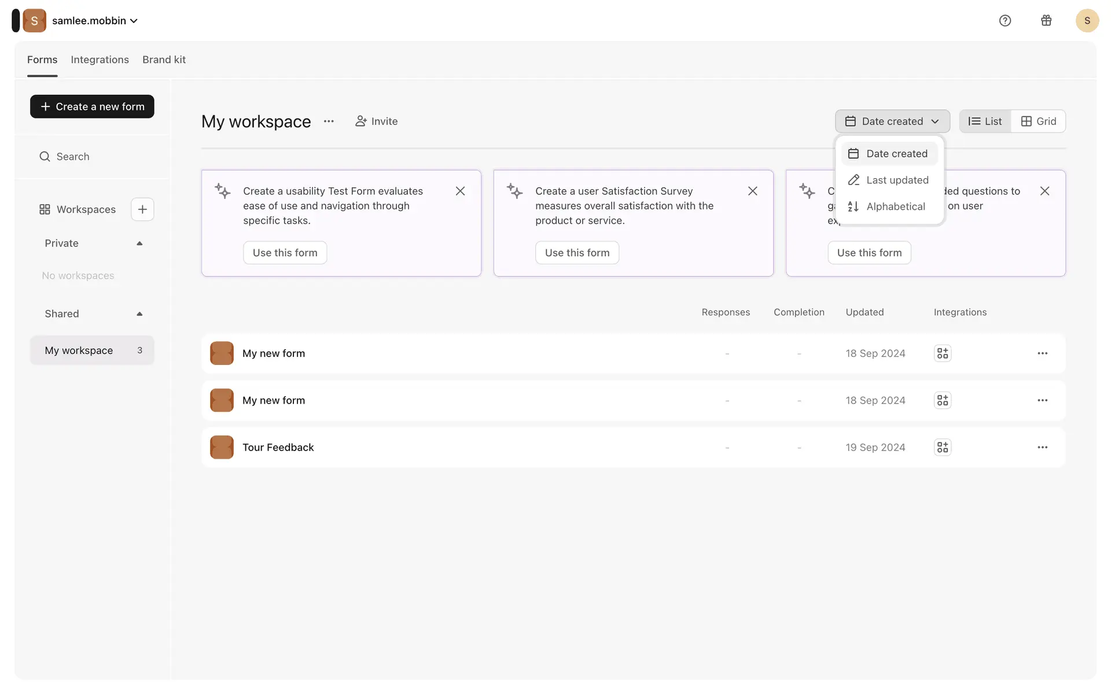Viewport: 1111px width, 694px height.
Task: Switch to List view
Action: 985,121
